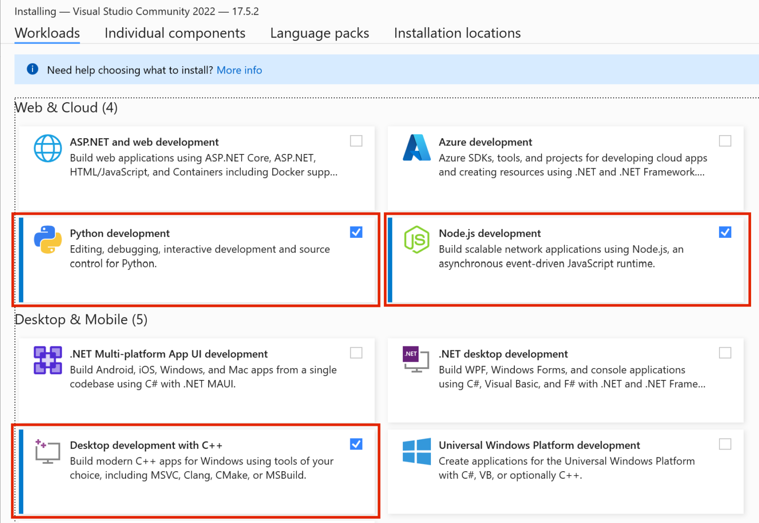Click the blue info circle icon
759x523 pixels.
click(33, 69)
